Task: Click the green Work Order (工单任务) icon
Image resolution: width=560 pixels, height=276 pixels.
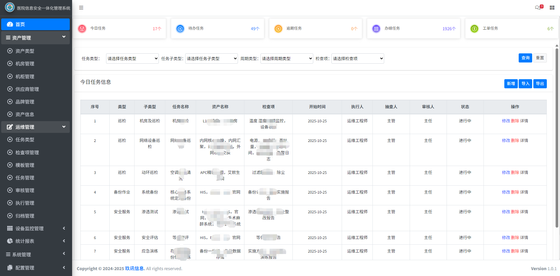Action: click(x=474, y=29)
